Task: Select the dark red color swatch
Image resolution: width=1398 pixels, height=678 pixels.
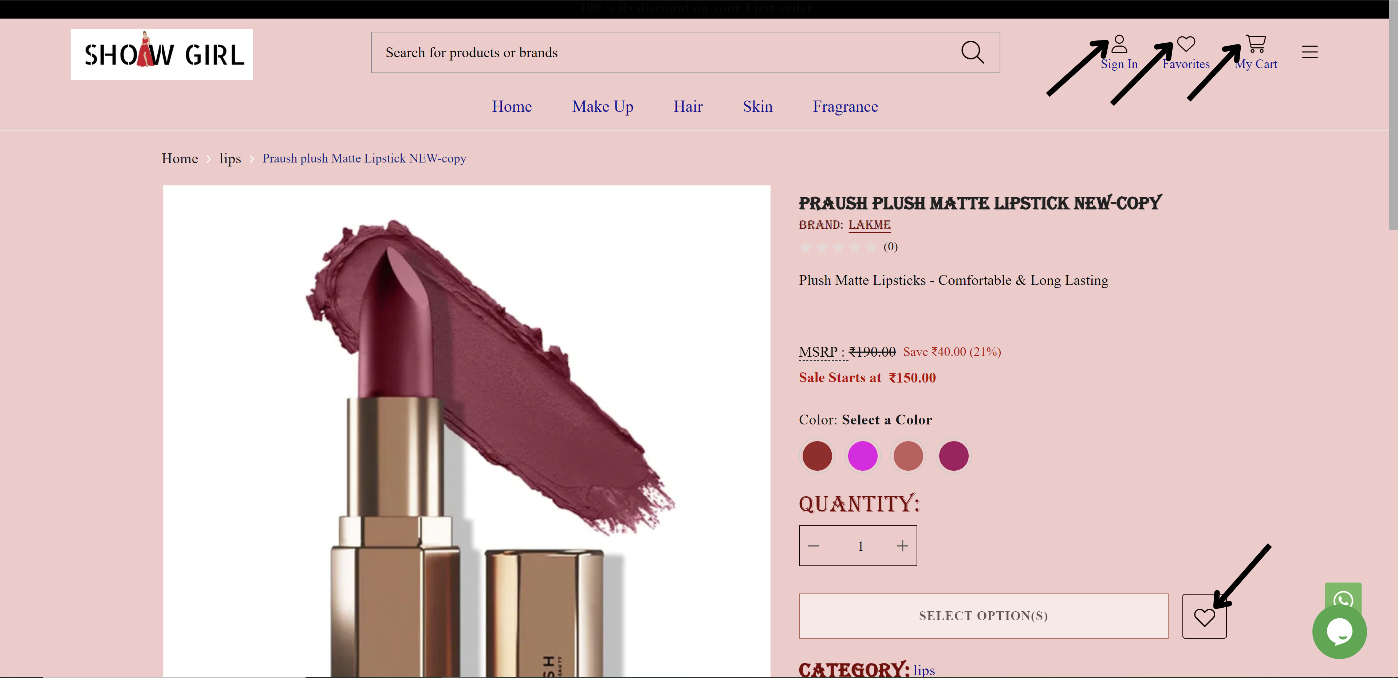Action: [817, 455]
